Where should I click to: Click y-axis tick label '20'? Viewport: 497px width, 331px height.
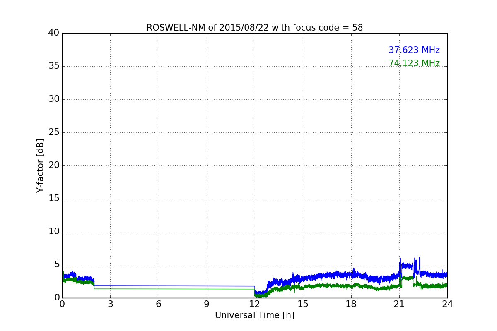54,165
